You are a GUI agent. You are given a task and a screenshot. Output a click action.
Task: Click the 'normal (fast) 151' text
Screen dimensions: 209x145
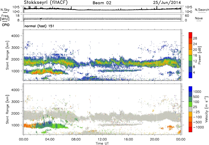[39, 26]
